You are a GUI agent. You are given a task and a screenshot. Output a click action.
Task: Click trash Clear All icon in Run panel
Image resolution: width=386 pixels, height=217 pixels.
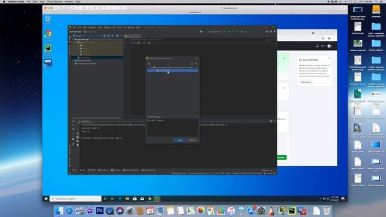pos(78,145)
